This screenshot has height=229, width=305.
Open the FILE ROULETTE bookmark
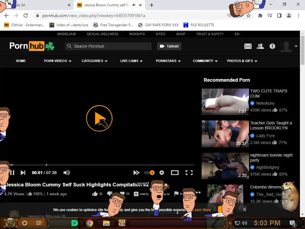click(x=199, y=25)
